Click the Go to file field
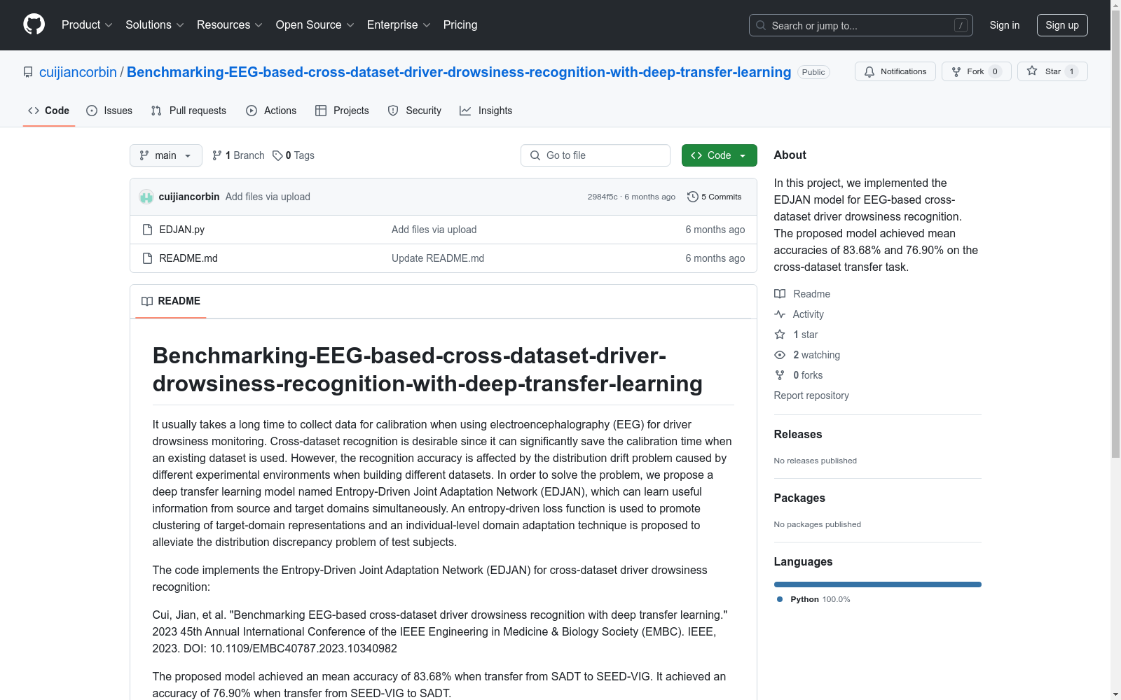Screen dimensions: 1121x700 pyautogui.click(x=596, y=155)
